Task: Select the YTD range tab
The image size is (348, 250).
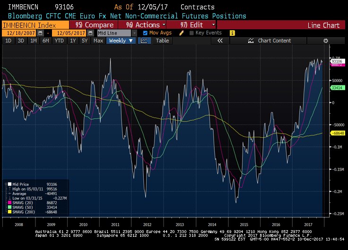Action: click(x=59, y=41)
